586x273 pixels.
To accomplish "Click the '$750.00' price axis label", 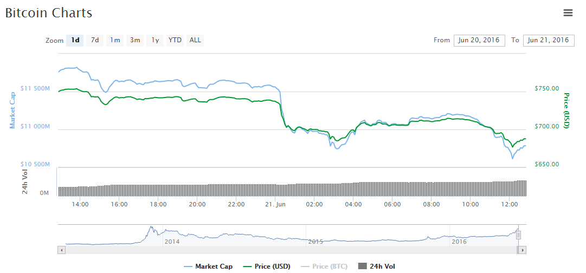I will (x=547, y=88).
